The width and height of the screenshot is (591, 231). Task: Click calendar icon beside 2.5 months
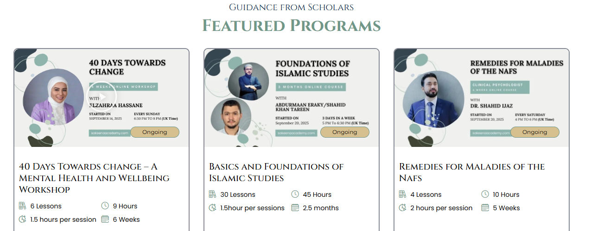pos(295,208)
